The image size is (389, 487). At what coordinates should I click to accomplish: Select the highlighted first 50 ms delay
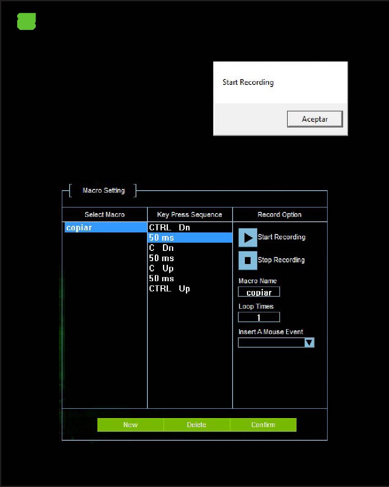click(190, 238)
